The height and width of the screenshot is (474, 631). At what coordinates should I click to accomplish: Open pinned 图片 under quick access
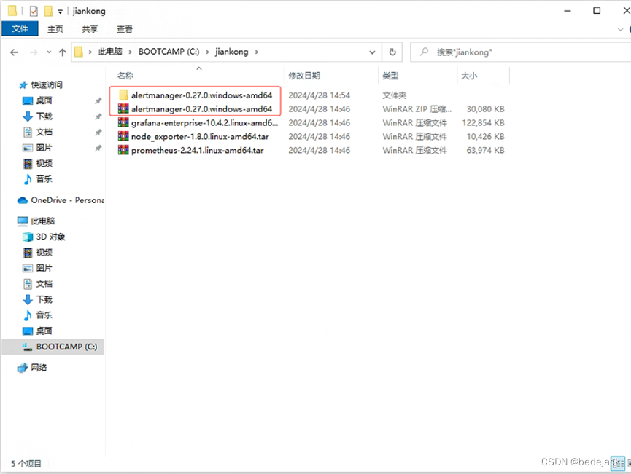44,147
